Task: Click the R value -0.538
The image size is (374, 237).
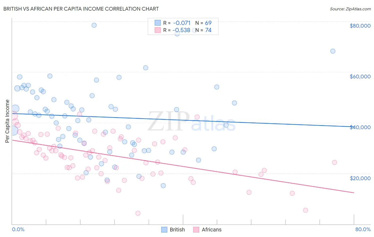Action: click(x=181, y=30)
